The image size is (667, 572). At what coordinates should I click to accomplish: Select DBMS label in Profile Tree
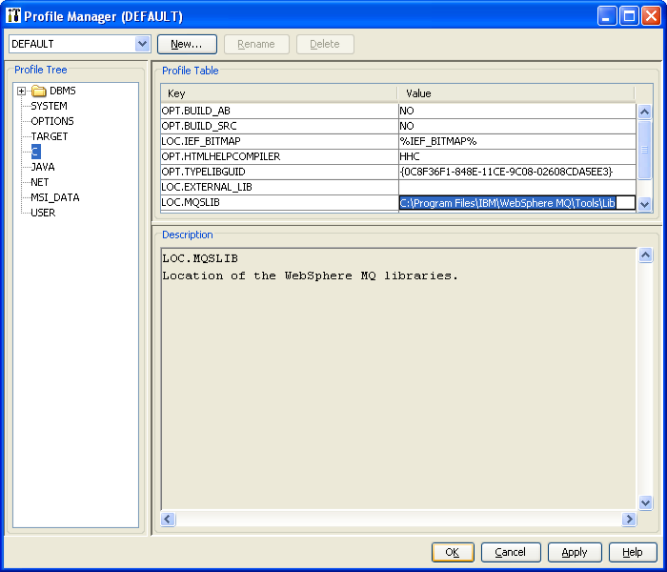(63, 91)
